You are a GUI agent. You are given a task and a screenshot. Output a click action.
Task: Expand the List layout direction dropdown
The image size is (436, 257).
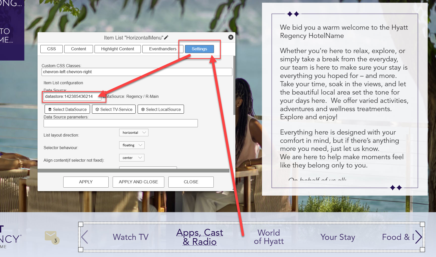(134, 133)
